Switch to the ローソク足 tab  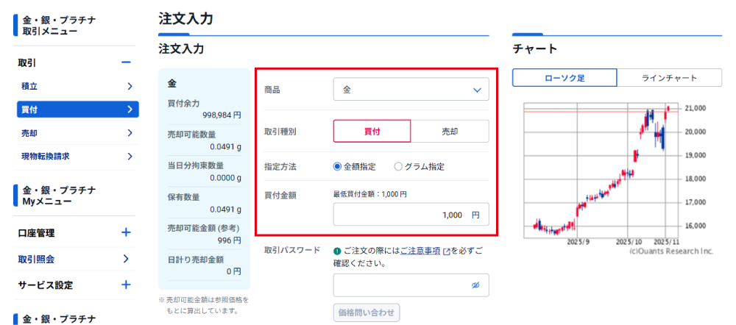click(x=565, y=78)
